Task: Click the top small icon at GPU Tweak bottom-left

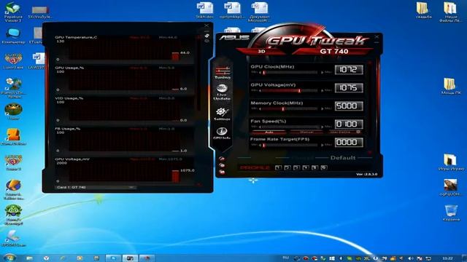Action: [222, 159]
